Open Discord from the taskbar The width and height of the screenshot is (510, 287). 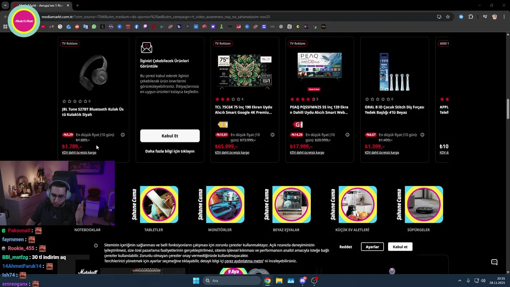(x=302, y=281)
